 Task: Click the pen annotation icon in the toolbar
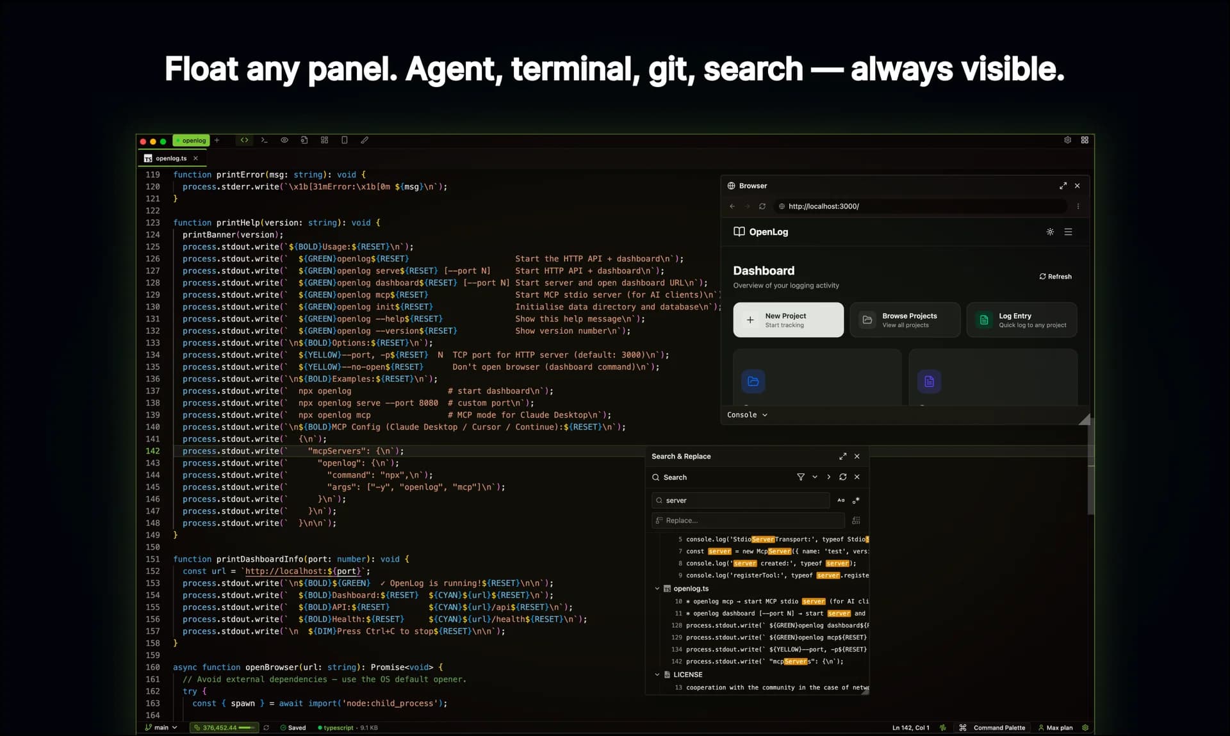point(365,140)
